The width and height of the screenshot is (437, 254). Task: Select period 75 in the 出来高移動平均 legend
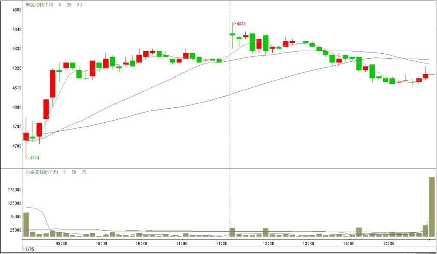(84, 172)
